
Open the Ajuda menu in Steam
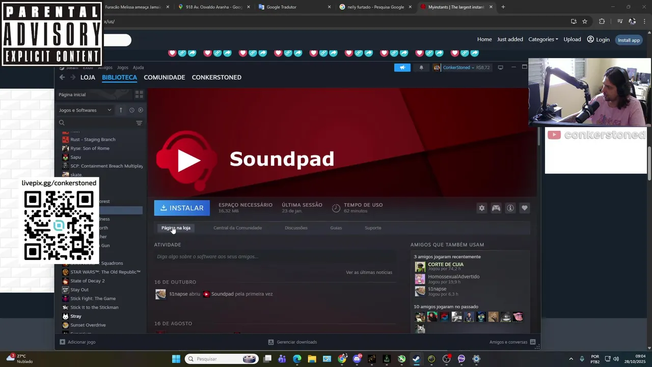(x=138, y=67)
